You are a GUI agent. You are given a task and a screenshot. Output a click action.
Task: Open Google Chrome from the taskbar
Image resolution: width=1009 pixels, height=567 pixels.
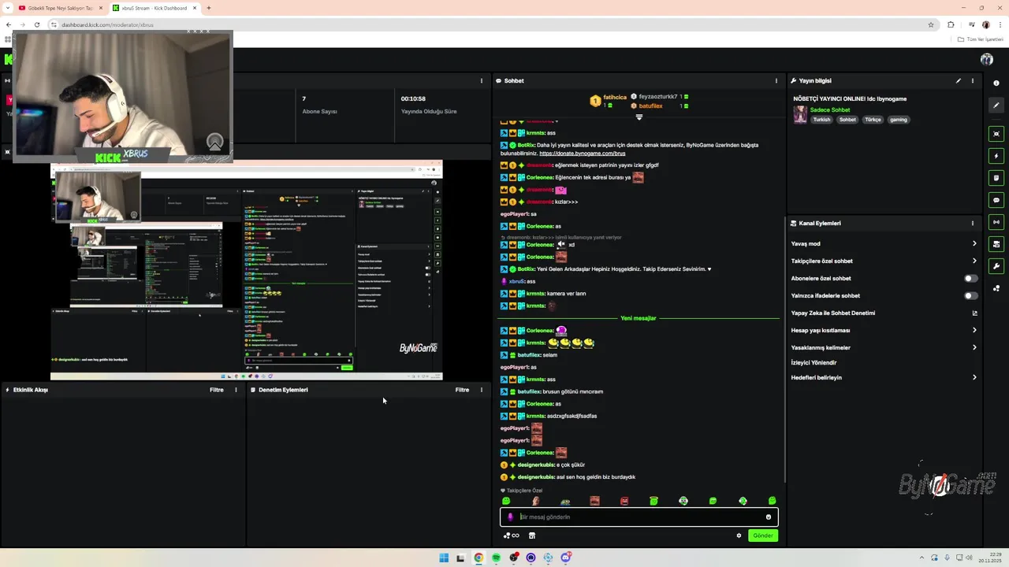click(478, 558)
